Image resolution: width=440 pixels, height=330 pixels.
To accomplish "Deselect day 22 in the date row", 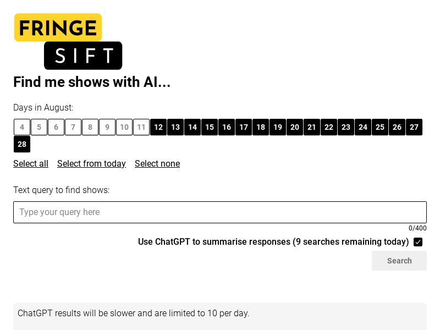I will (328, 127).
